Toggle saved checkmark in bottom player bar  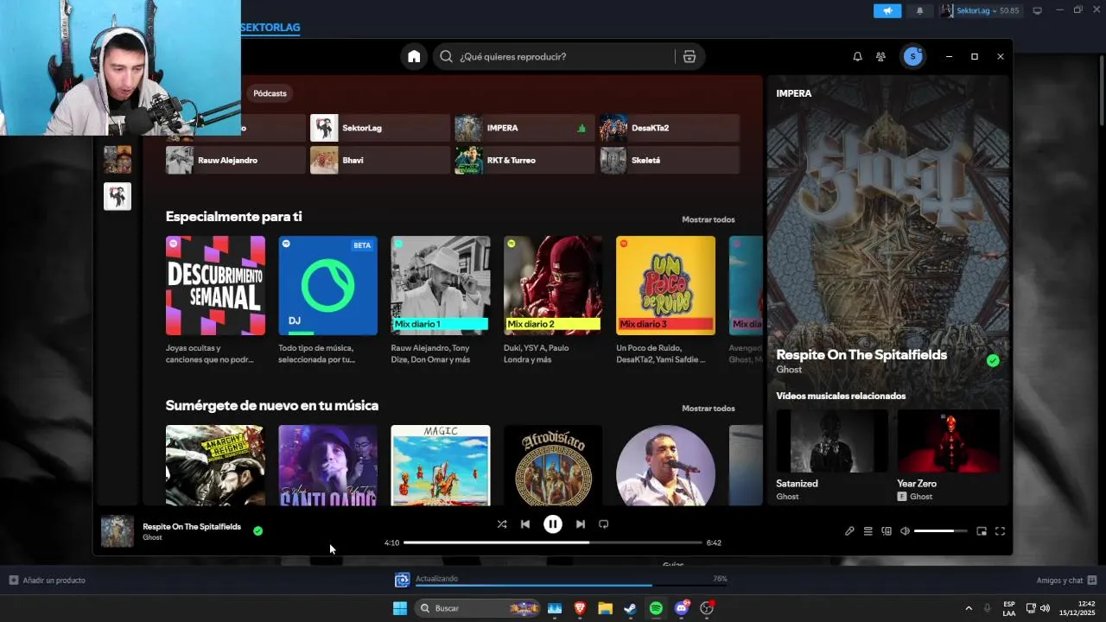tap(257, 530)
